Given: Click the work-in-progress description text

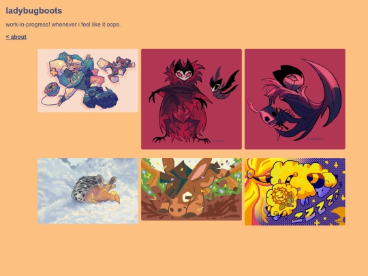Looking at the screenshot, I should 63,25.
